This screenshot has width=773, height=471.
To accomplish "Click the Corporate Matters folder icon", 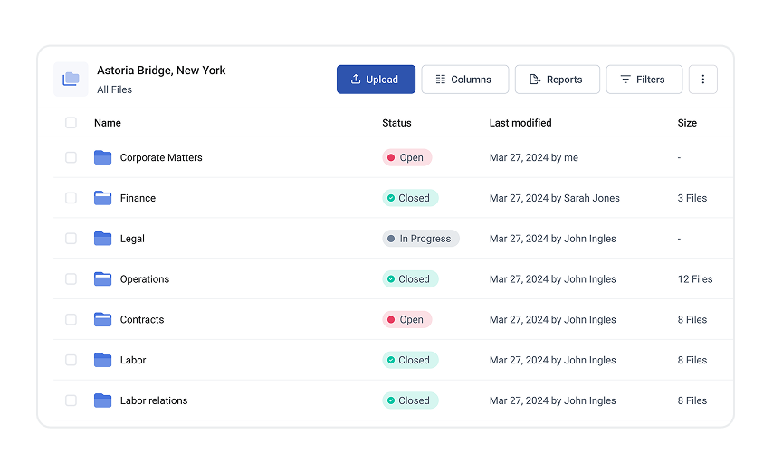I will [102, 157].
